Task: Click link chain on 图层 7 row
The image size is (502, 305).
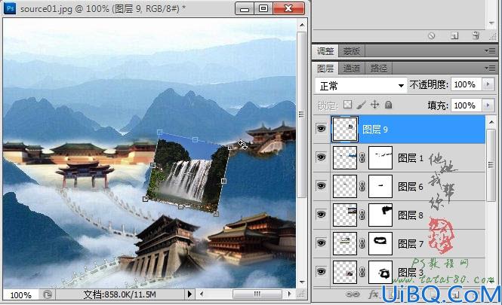Action: tap(362, 243)
